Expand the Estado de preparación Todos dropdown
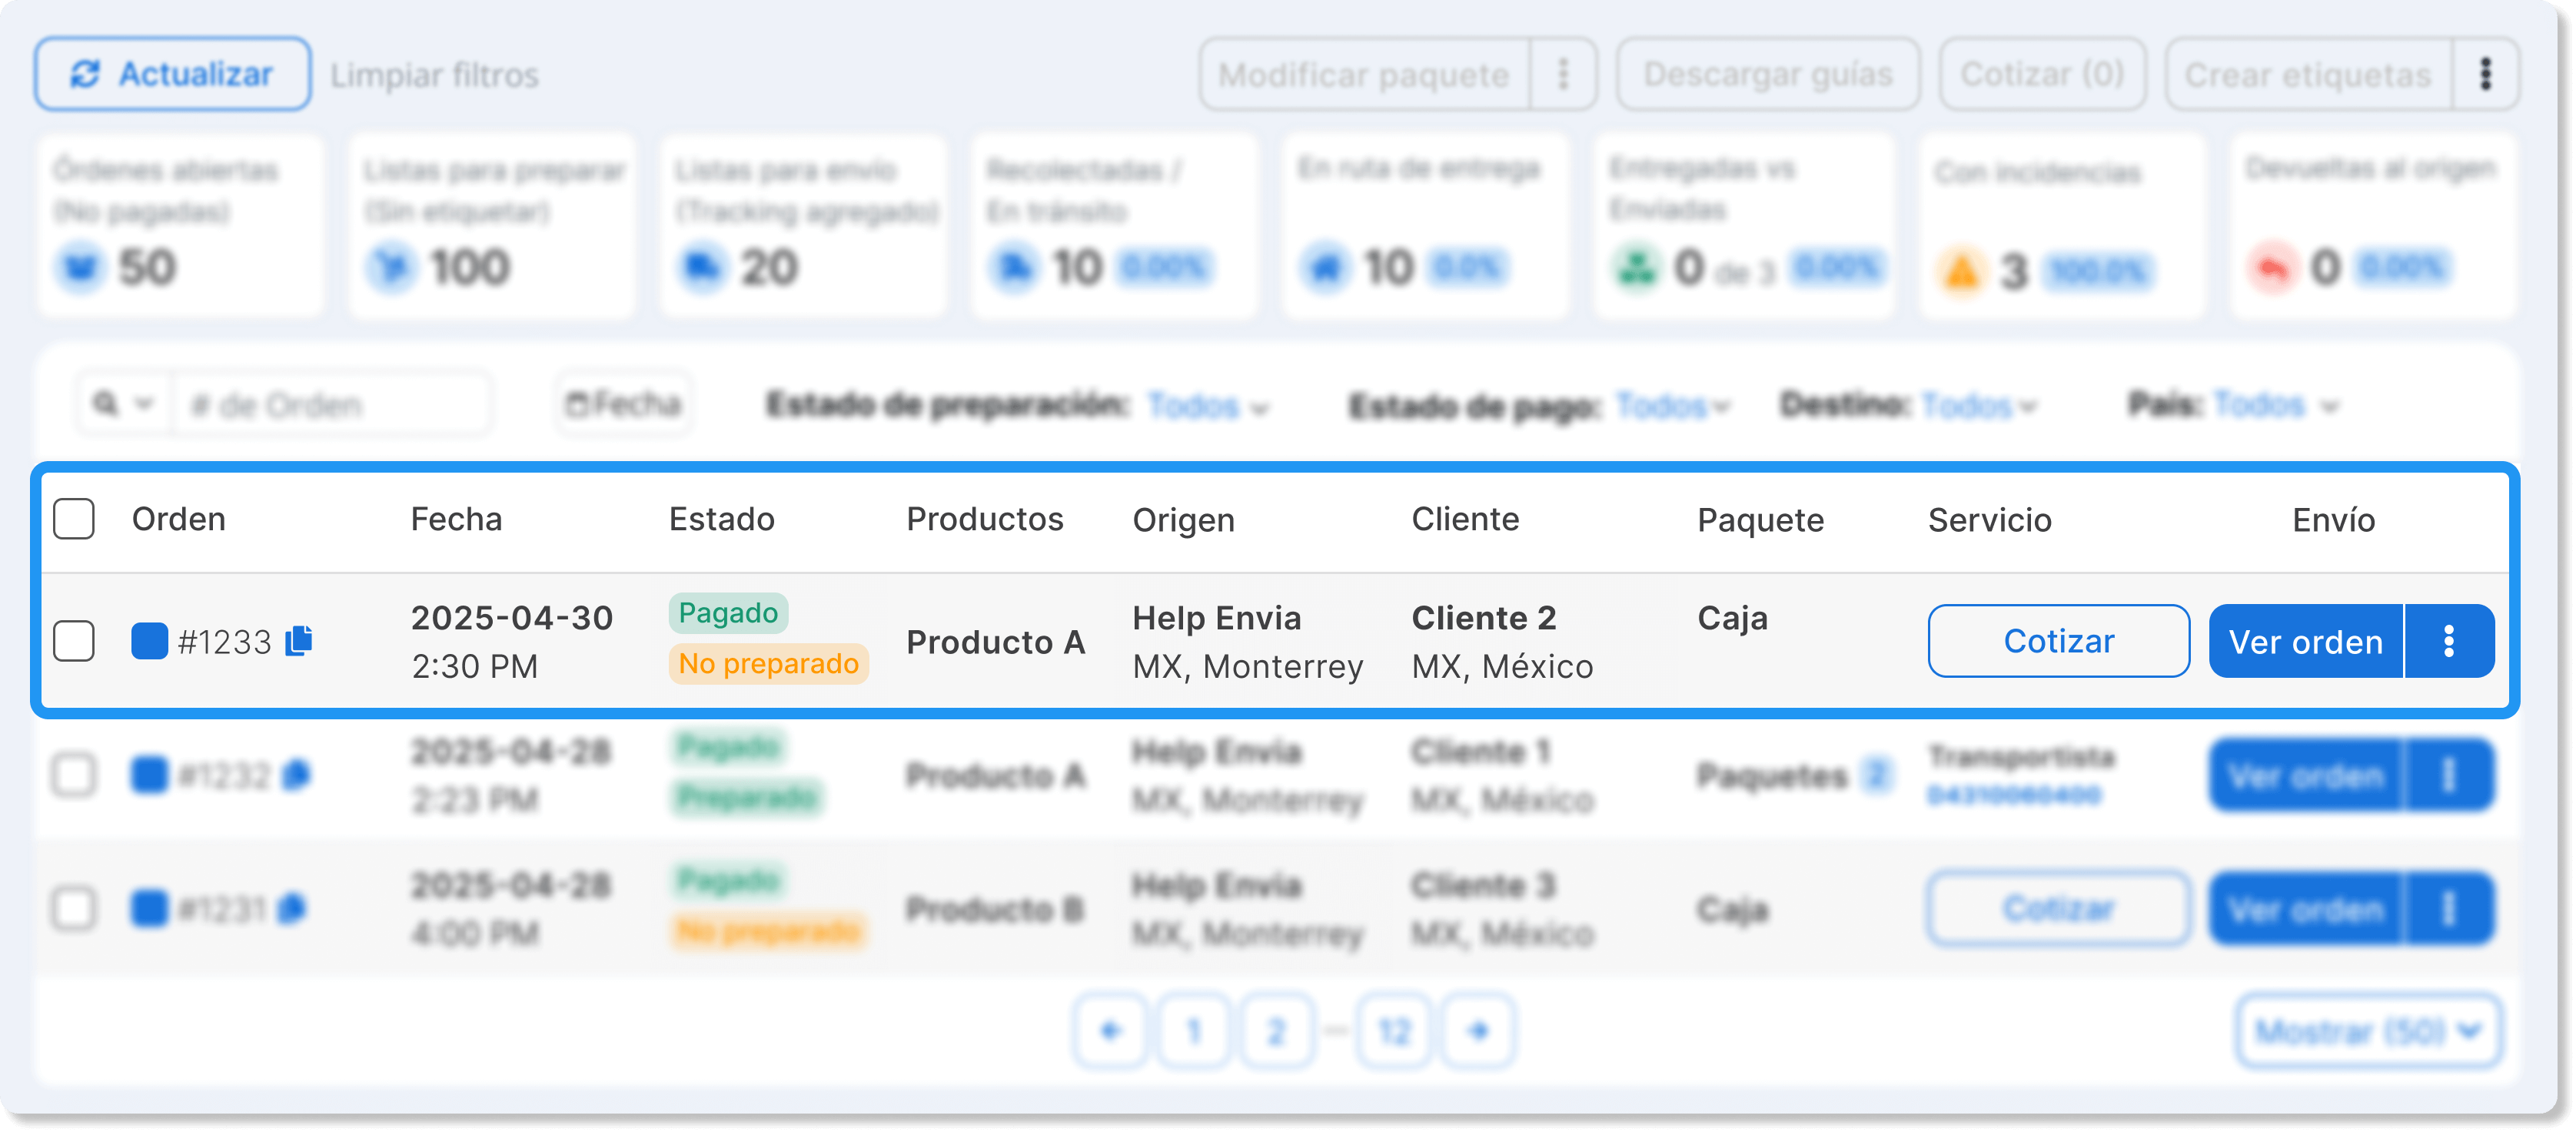Screen dimensions: 2576x1132 tap(1207, 406)
